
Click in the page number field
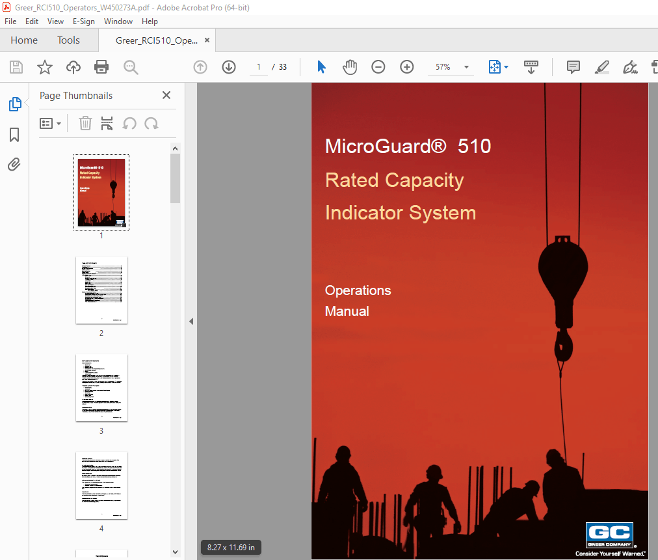point(258,66)
